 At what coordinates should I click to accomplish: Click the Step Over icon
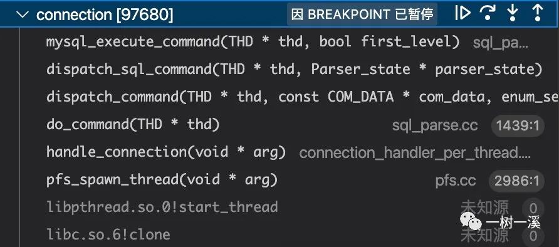pyautogui.click(x=488, y=13)
